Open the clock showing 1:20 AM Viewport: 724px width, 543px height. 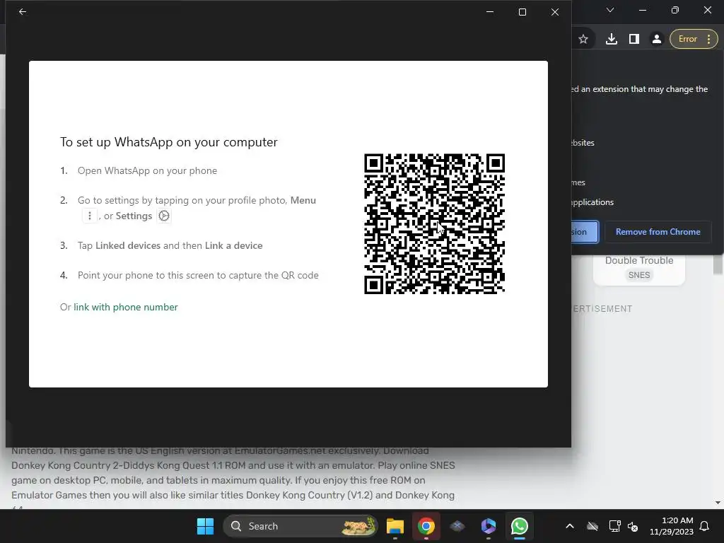[x=672, y=526]
